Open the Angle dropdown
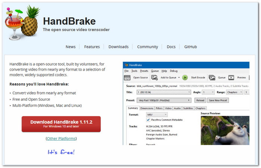 point(208,92)
